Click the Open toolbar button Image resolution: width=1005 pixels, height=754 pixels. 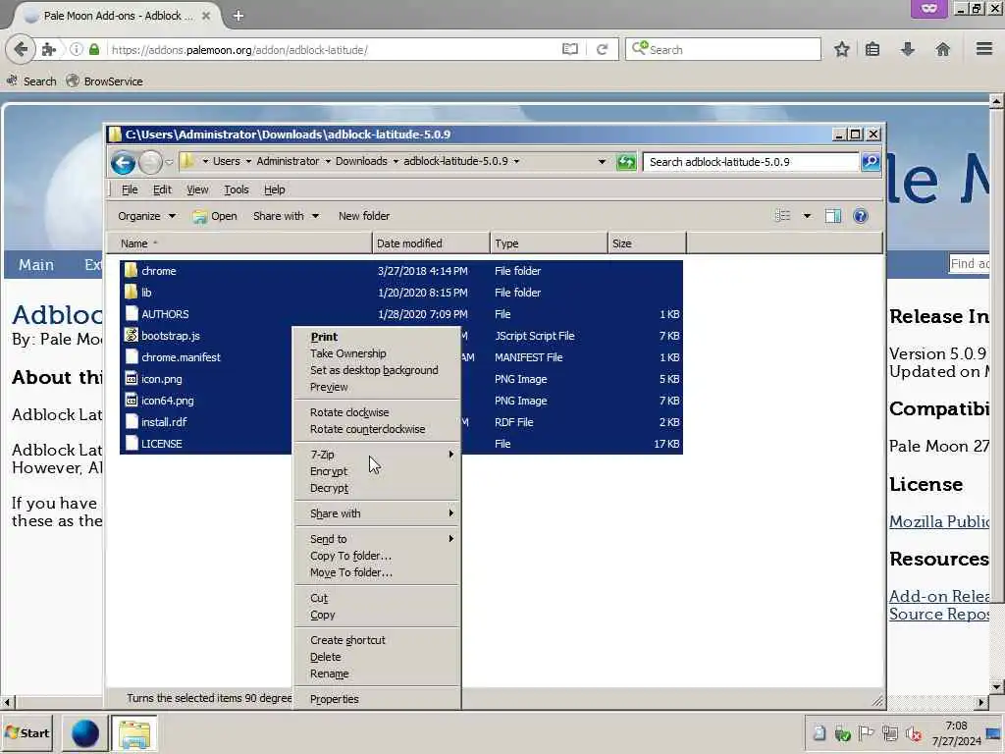tap(215, 216)
